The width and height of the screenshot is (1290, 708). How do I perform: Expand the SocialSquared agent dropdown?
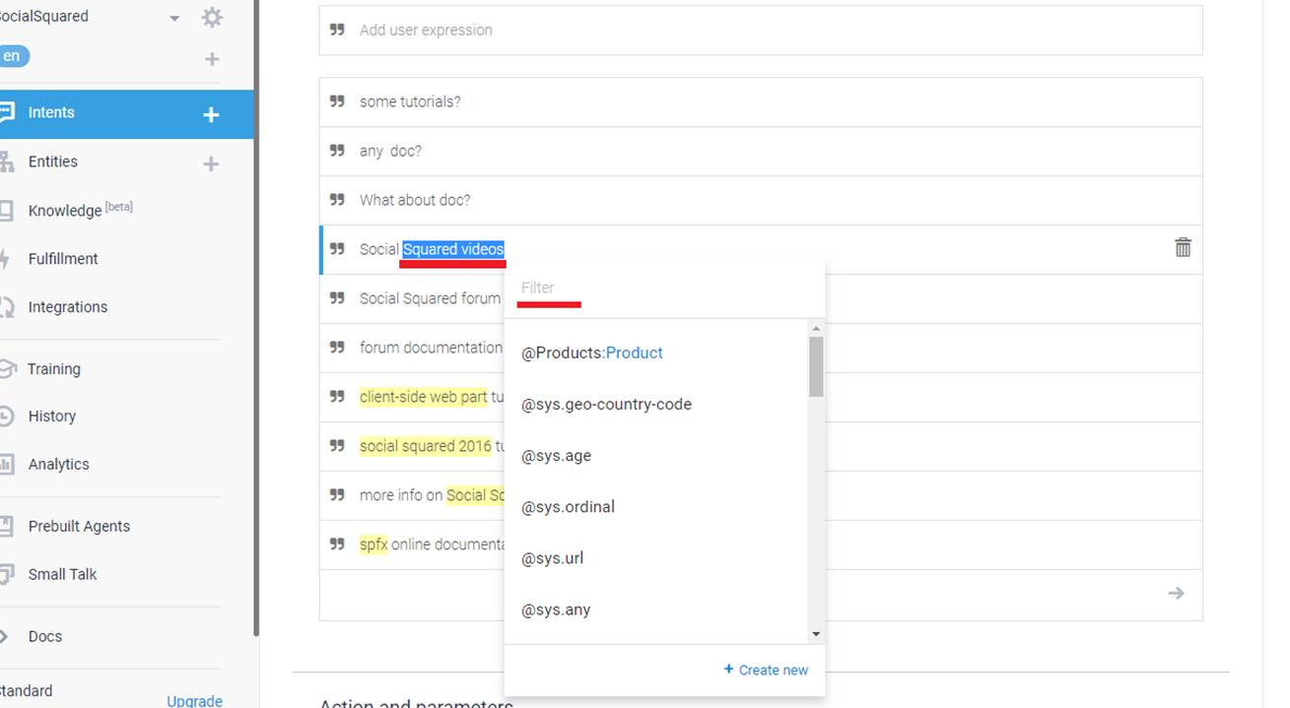click(174, 18)
